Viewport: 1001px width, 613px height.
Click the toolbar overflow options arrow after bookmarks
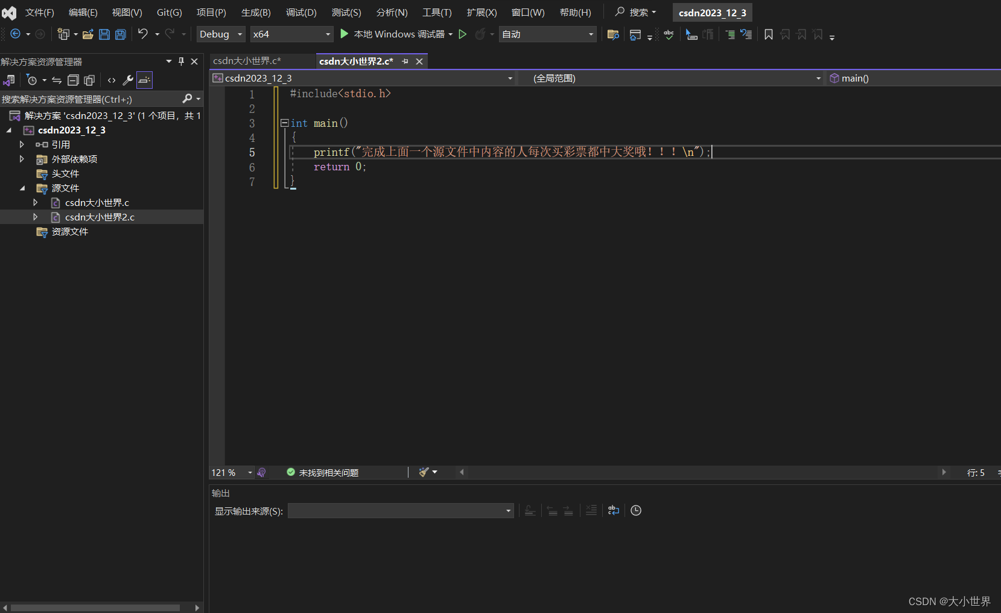832,37
